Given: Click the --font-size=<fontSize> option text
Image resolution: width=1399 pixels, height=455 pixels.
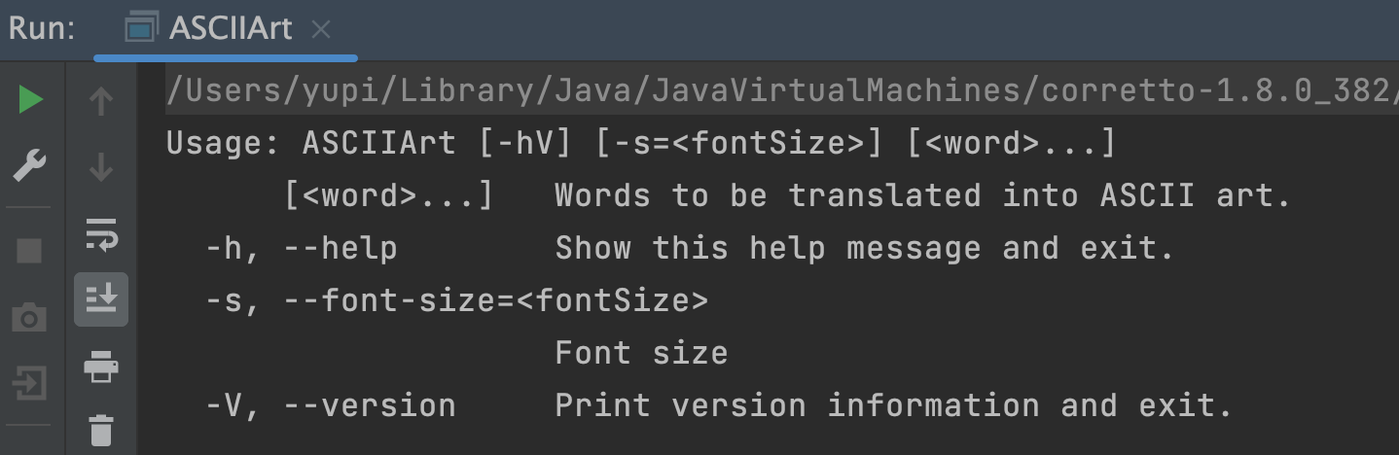Looking at the screenshot, I should pos(496,300).
